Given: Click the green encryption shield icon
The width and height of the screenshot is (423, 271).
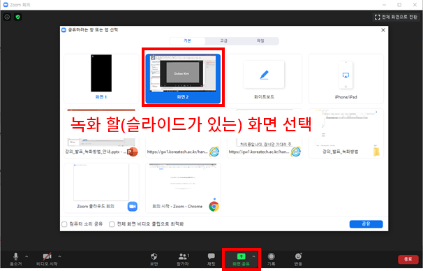Looking at the screenshot, I should (x=18, y=17).
